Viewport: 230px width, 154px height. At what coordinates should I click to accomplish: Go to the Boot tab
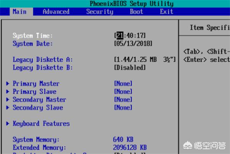136,11
